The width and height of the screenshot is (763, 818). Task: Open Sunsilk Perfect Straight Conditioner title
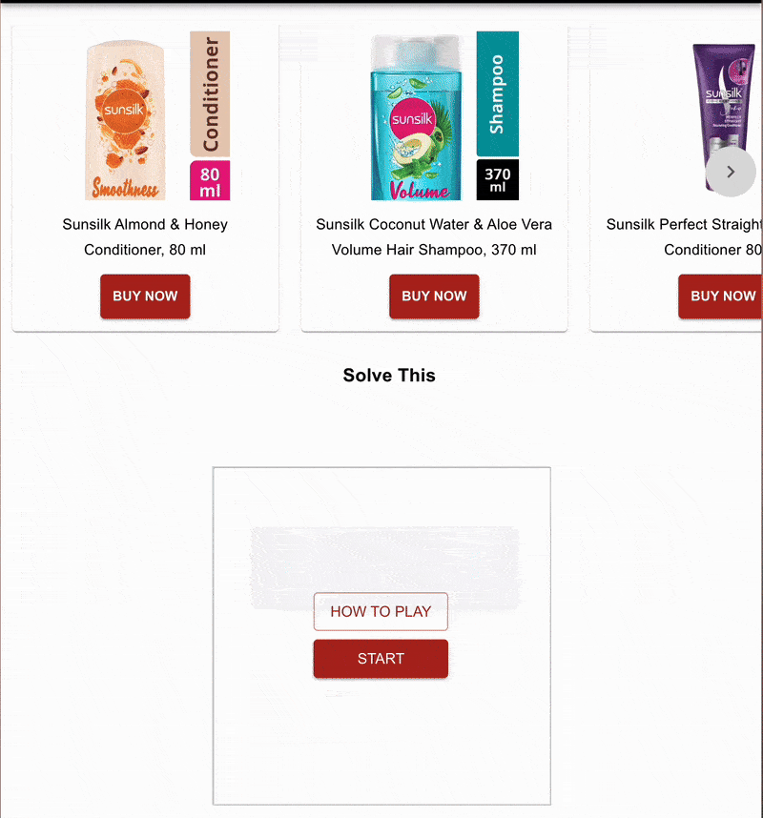684,236
